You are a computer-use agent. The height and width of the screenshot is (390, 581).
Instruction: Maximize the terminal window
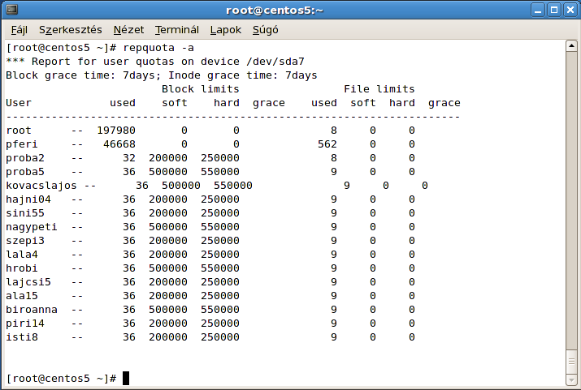pos(553,10)
